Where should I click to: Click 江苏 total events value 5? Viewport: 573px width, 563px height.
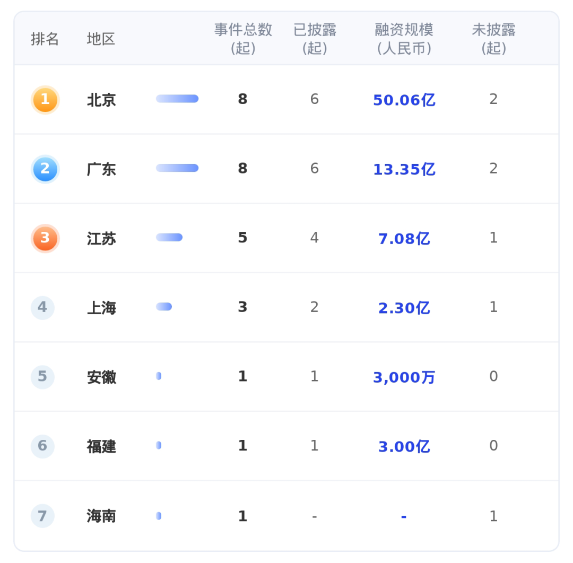click(242, 237)
